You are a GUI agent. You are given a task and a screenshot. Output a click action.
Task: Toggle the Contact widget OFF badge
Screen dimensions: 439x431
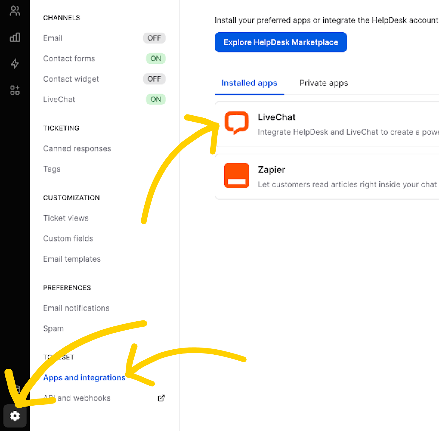pos(154,79)
